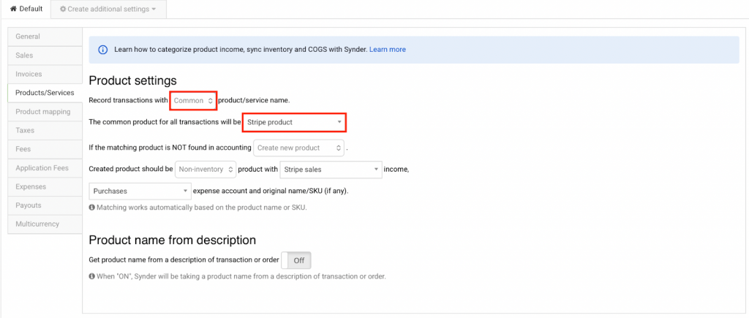Click the info icon next to Matching works

tap(91, 207)
